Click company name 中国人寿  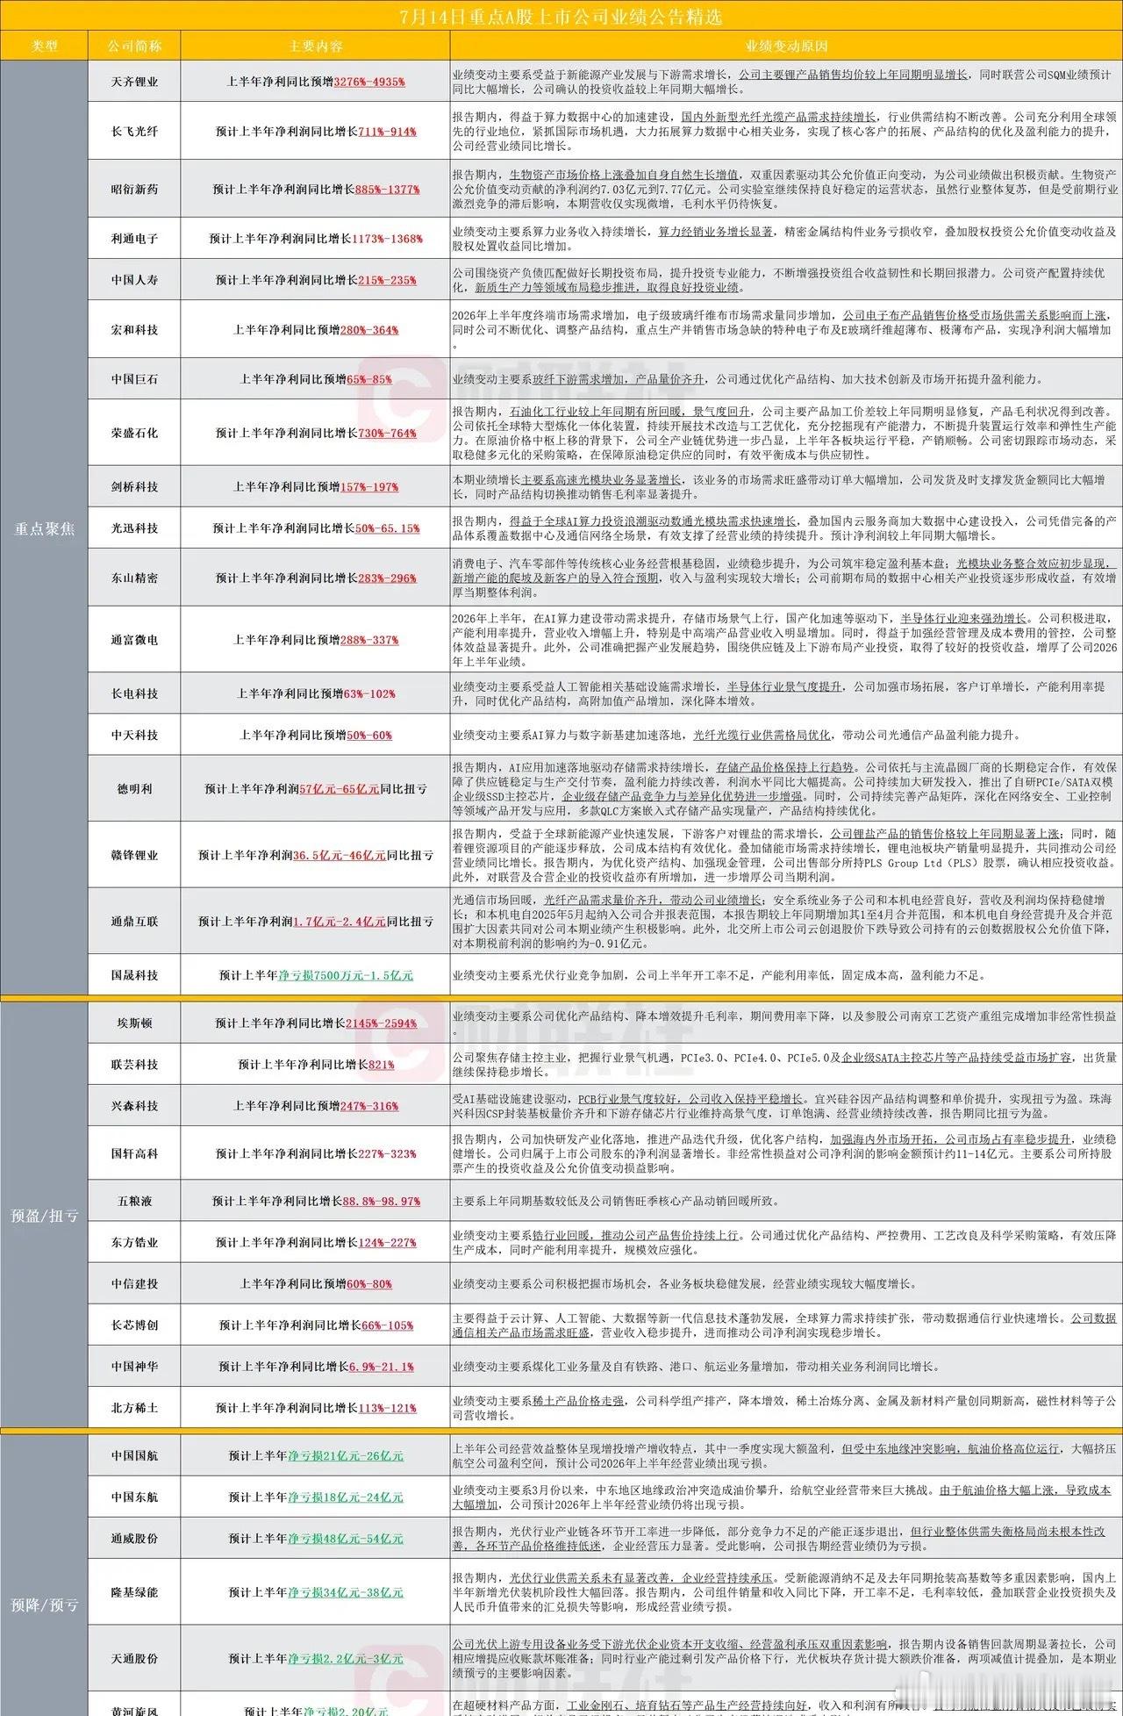tap(134, 280)
